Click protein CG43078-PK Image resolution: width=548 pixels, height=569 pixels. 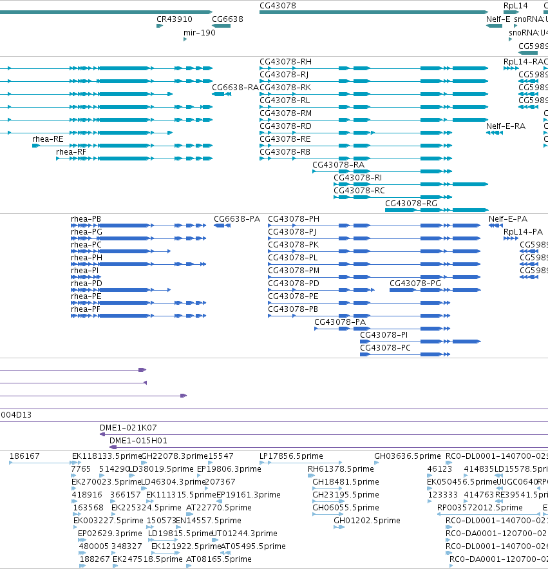pyautogui.click(x=374, y=251)
